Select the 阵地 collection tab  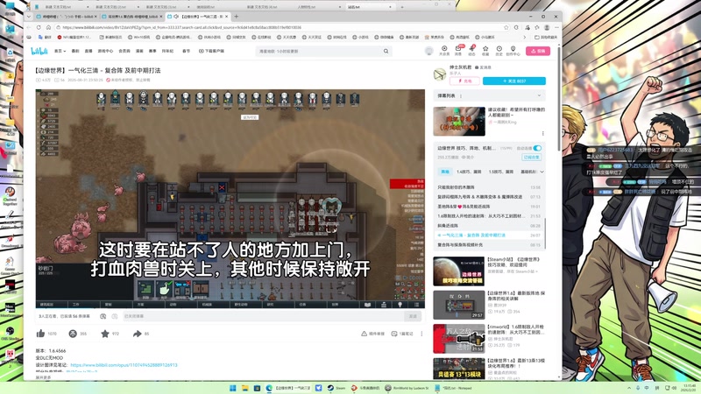[445, 172]
